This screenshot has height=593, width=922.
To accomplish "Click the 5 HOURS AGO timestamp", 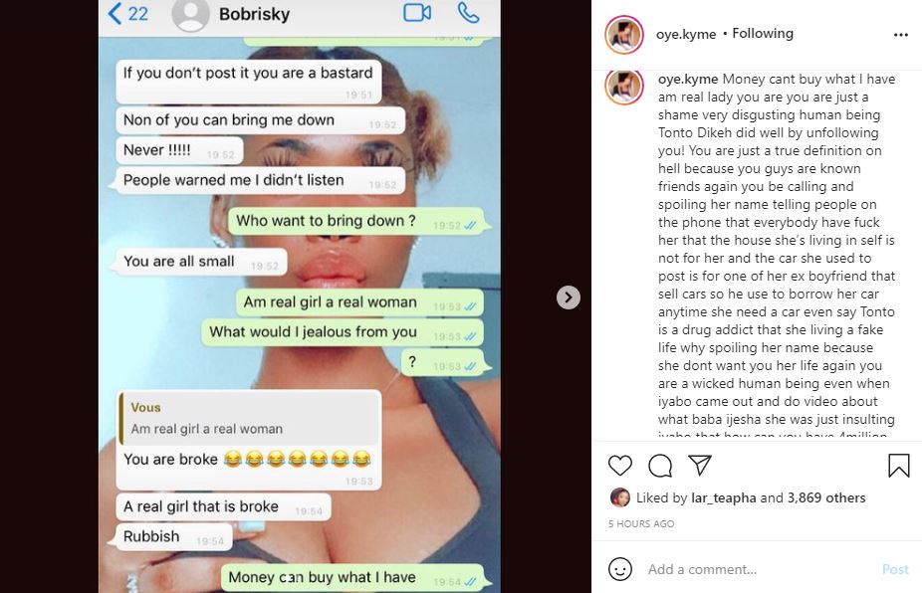I will 641,523.
